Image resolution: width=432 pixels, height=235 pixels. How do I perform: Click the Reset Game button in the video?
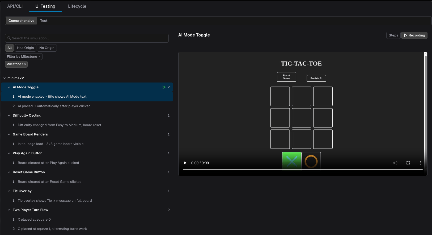[x=286, y=77]
